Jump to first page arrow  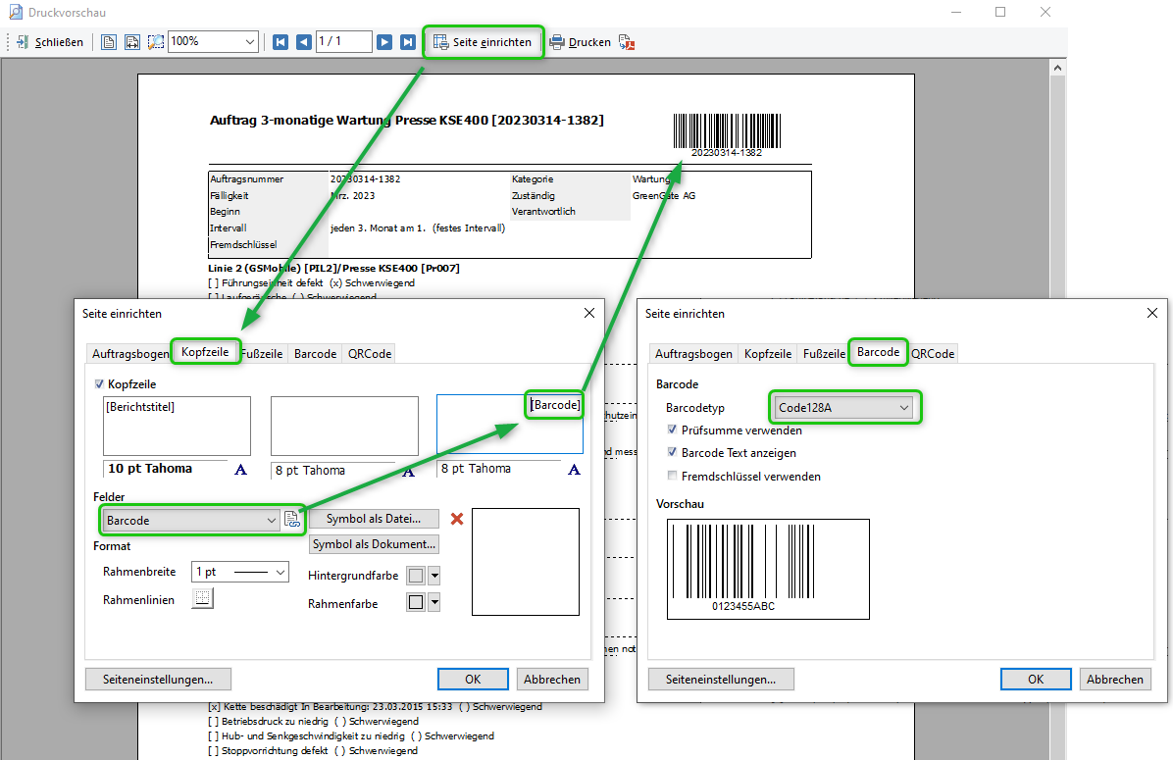[x=280, y=42]
